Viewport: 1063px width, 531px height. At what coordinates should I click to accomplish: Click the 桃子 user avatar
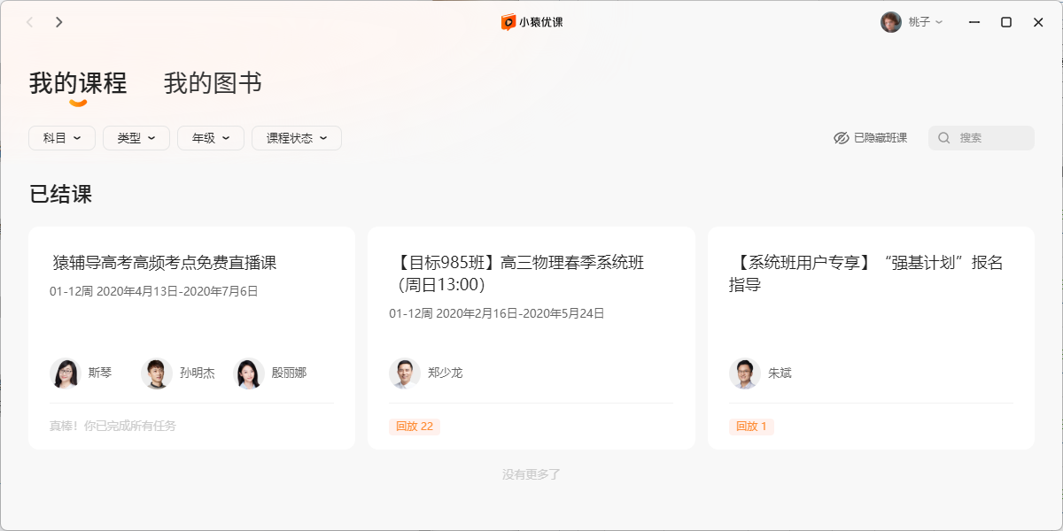pyautogui.click(x=890, y=22)
